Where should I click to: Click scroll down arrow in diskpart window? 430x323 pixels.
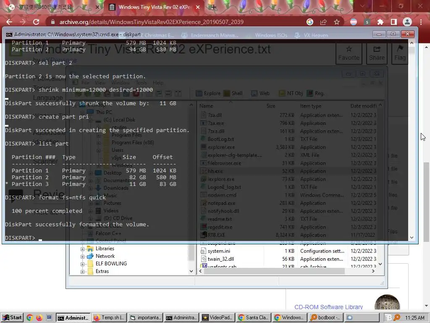point(412,238)
